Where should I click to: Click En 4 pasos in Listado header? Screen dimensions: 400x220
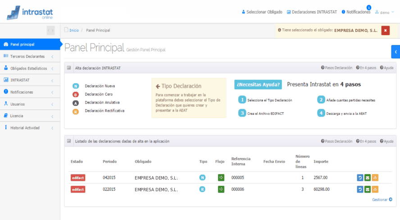tap(366, 141)
